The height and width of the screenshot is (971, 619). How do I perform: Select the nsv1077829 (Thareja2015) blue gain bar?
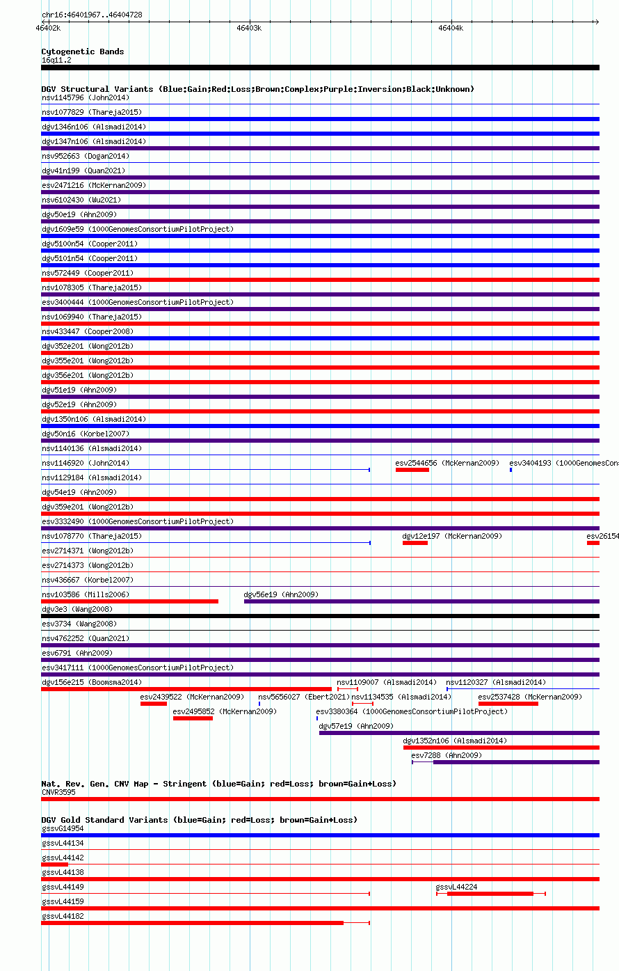pos(320,119)
